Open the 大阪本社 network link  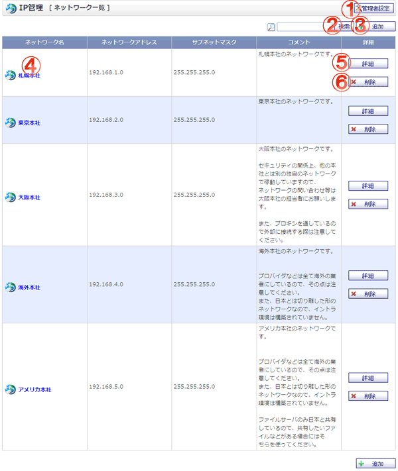(x=29, y=197)
